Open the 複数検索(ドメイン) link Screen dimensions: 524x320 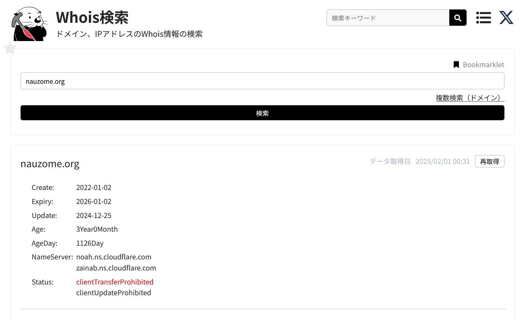[x=470, y=98]
